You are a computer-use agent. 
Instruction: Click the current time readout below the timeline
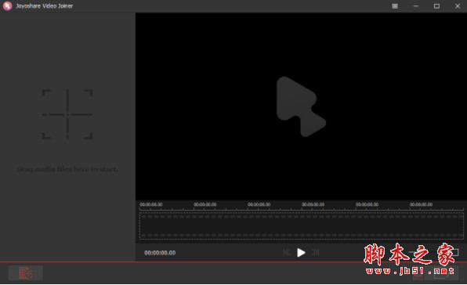coord(160,253)
